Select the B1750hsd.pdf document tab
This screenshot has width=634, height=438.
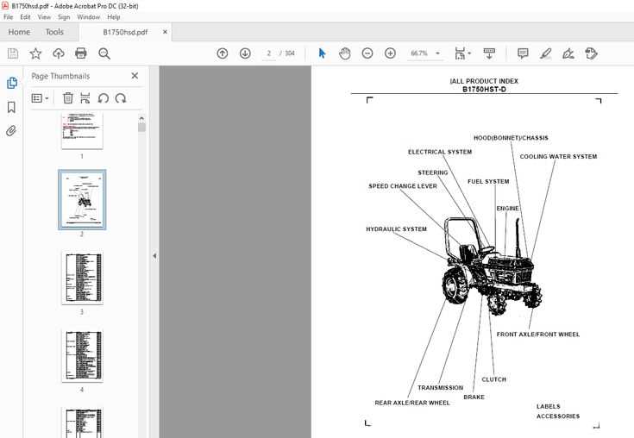tap(125, 32)
